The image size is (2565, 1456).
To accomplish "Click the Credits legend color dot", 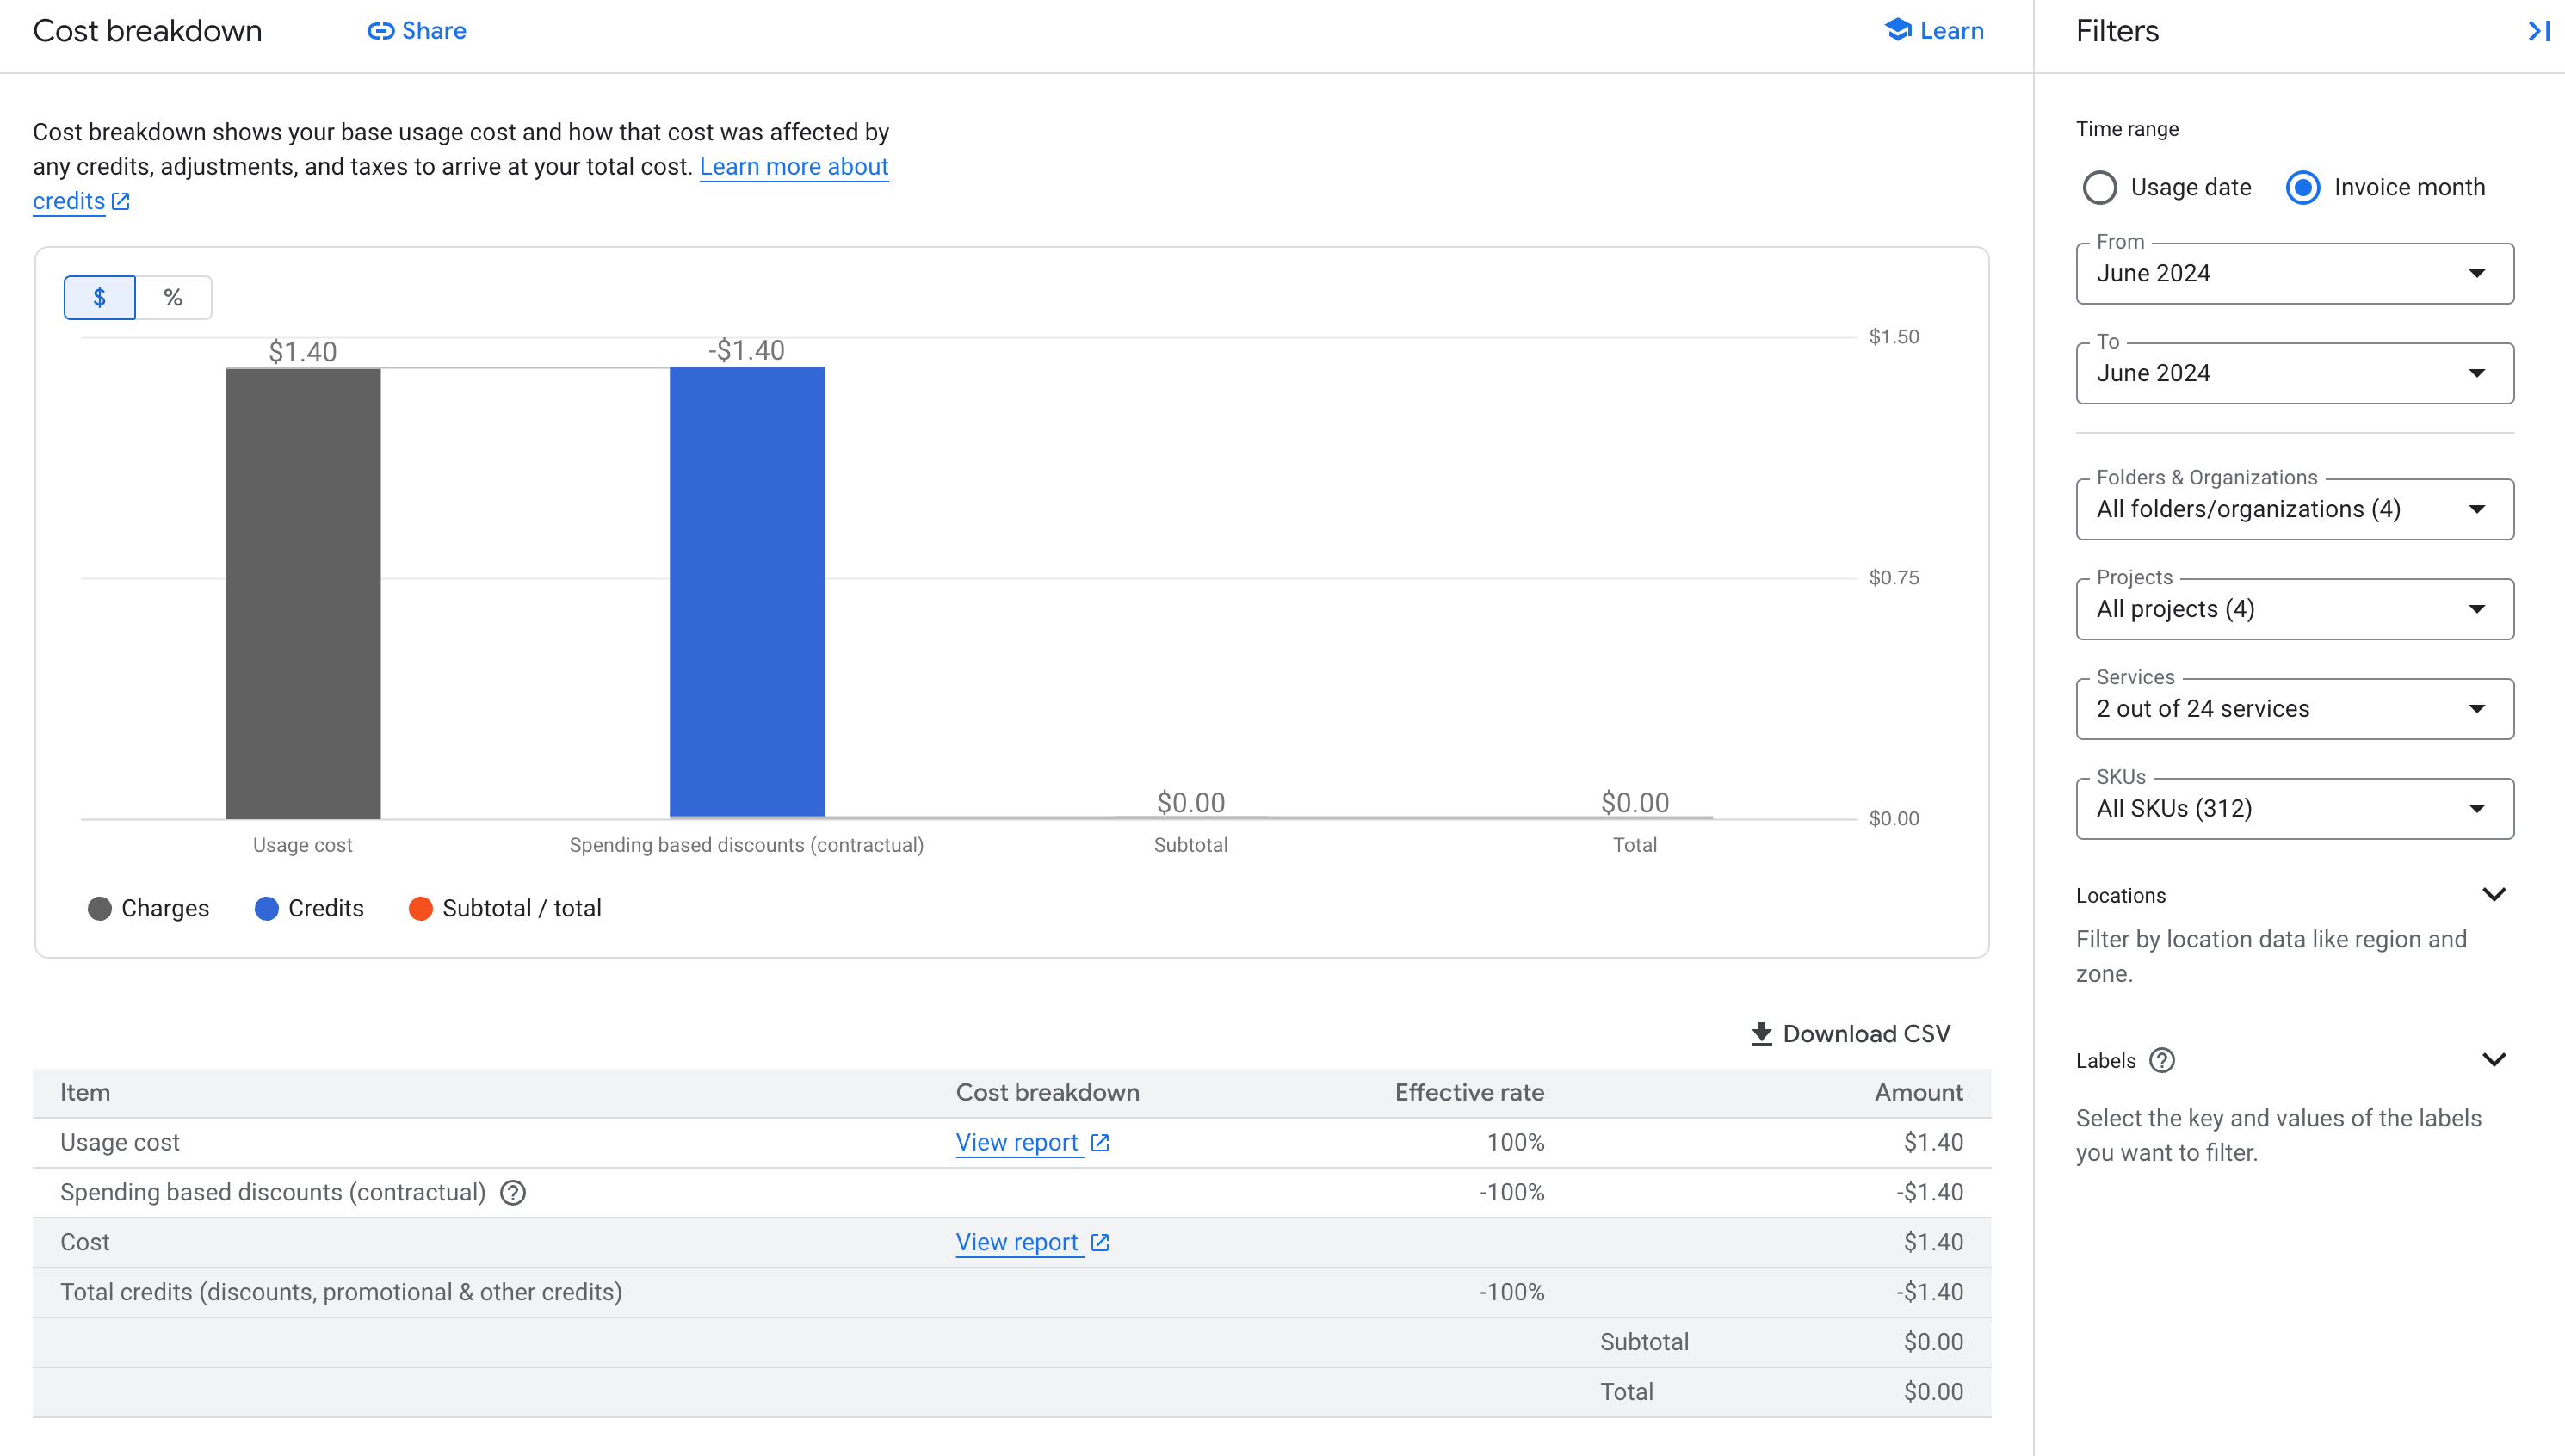I will click(x=266, y=908).
